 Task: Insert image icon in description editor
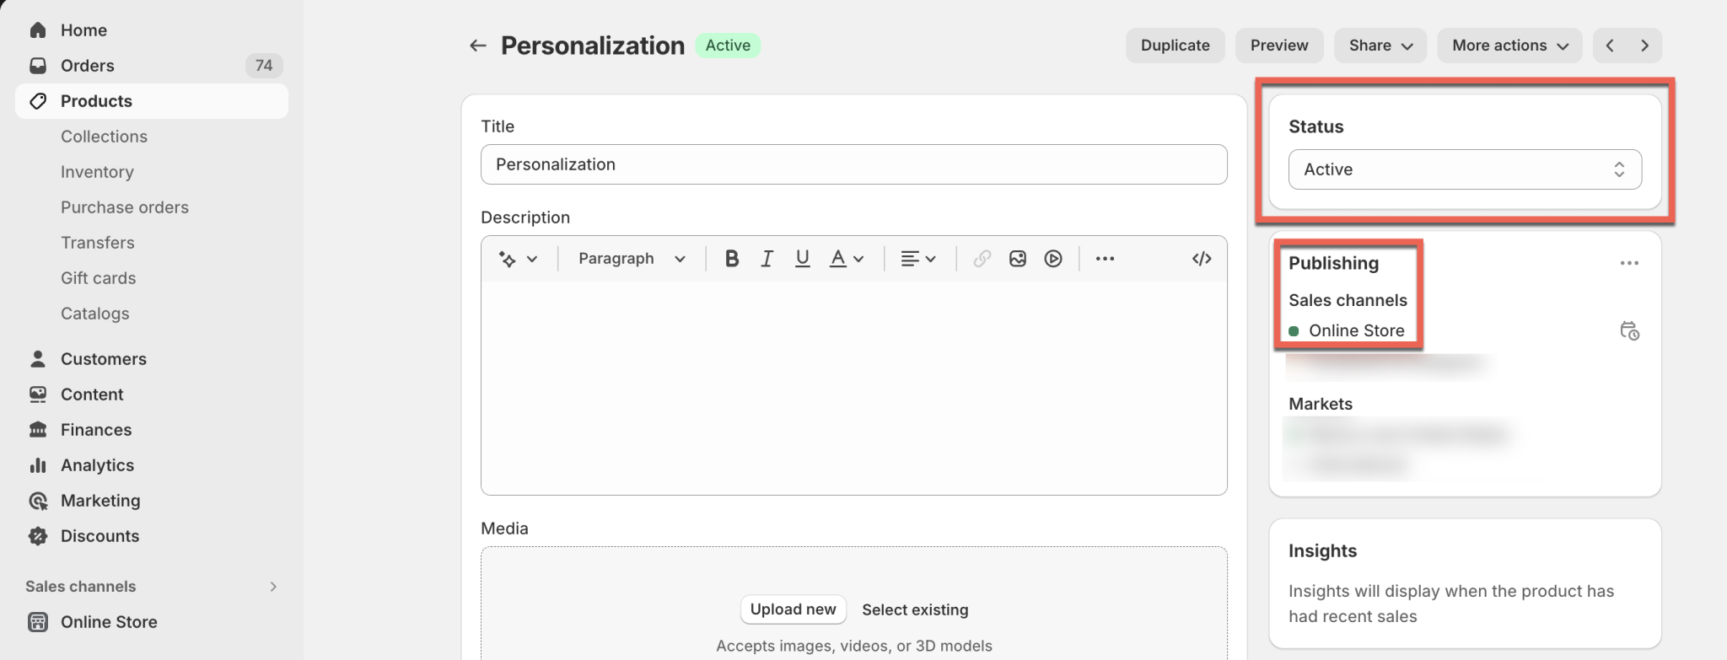[x=1018, y=259]
